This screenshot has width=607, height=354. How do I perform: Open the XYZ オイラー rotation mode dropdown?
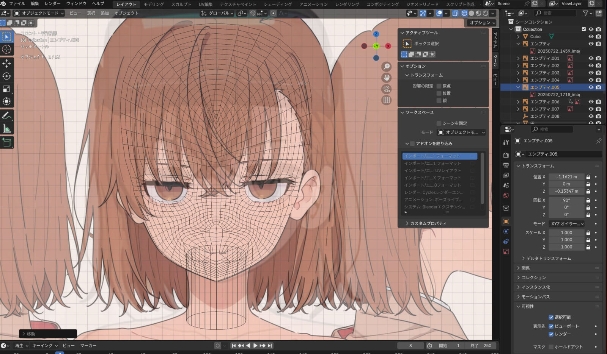coord(567,224)
